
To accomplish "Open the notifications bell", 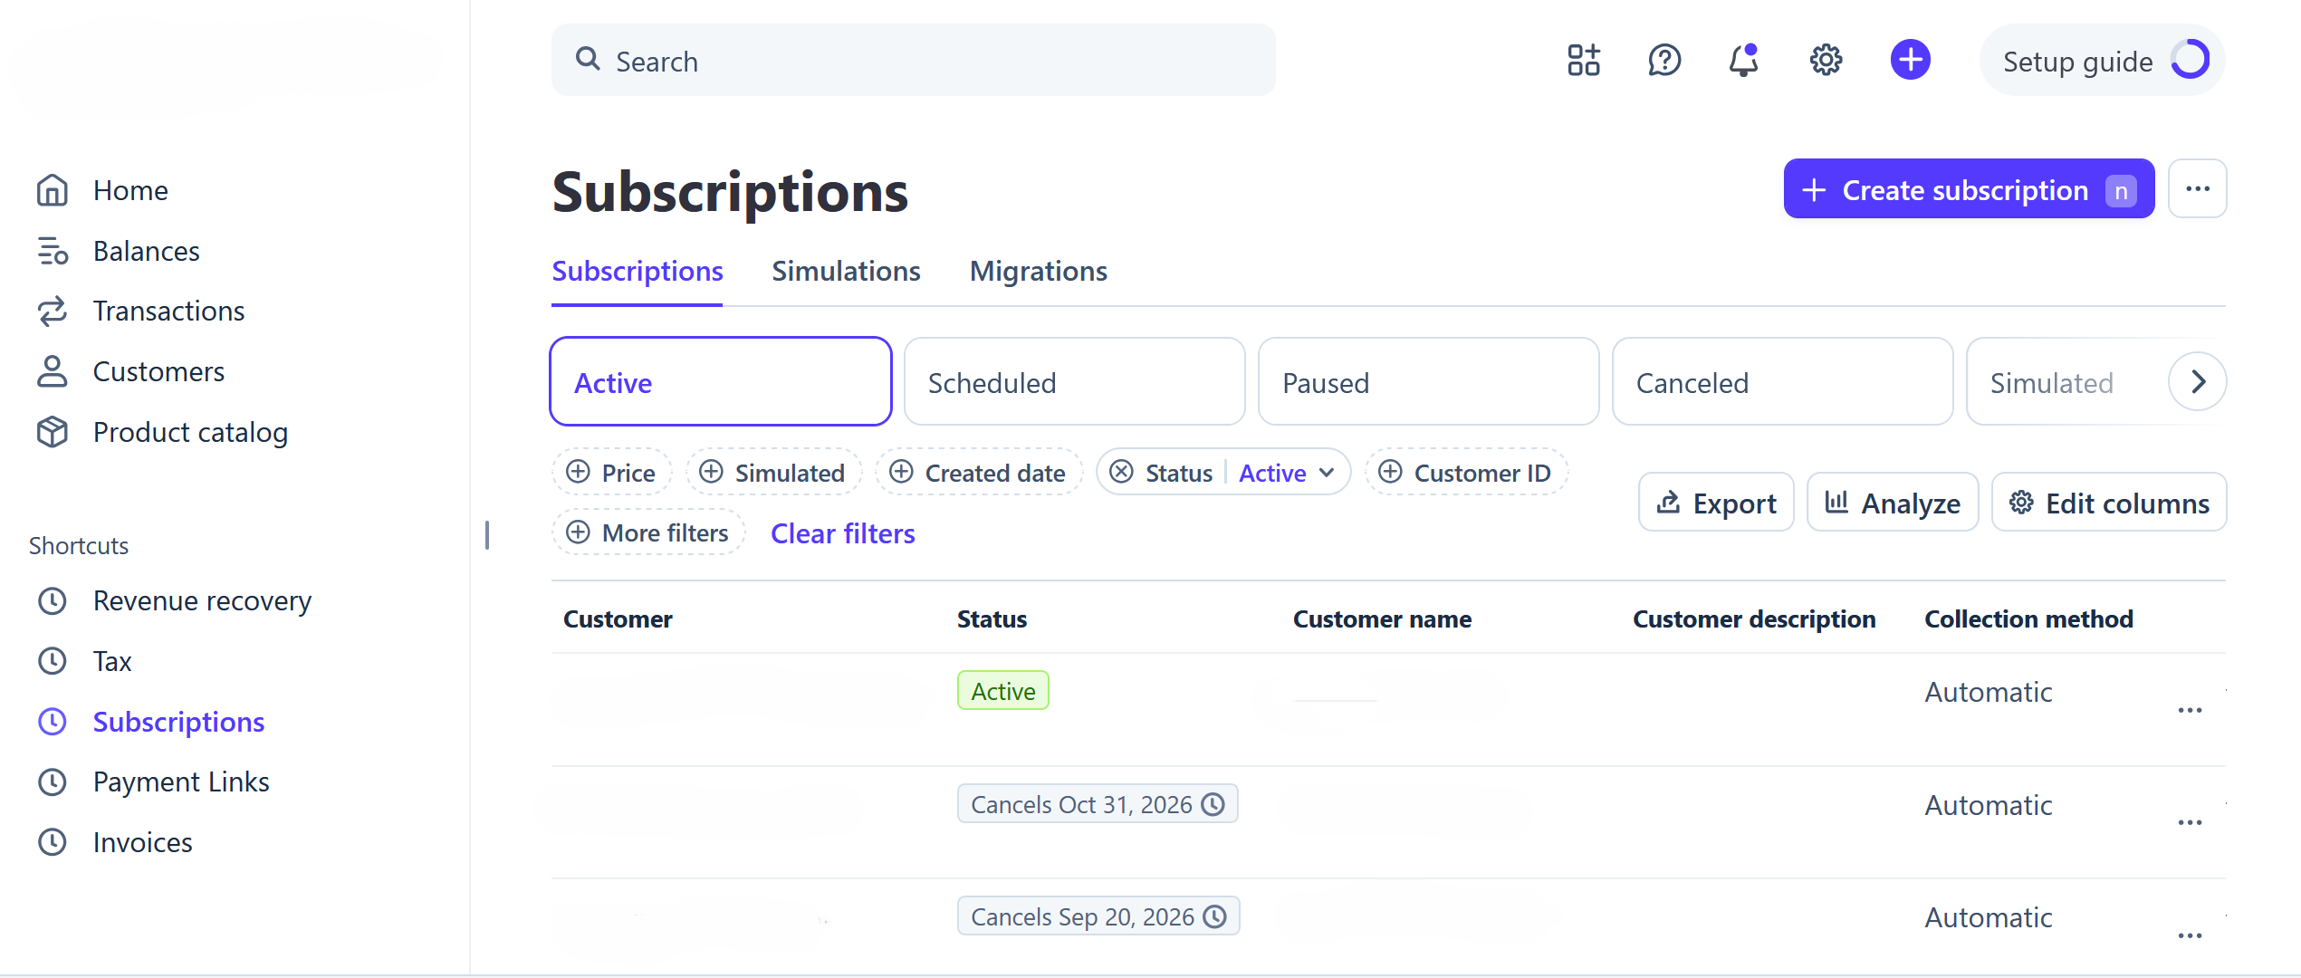I will point(1744,61).
